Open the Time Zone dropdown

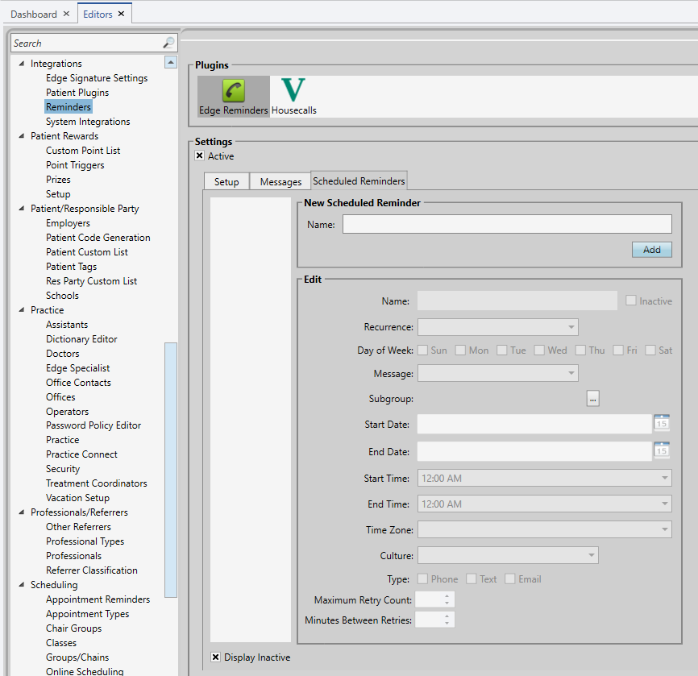(x=544, y=529)
